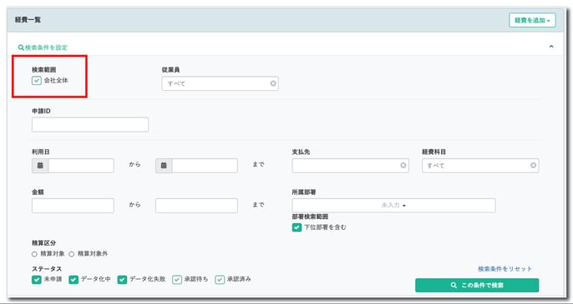
Task: Open the 従業員 dropdown field
Action: click(x=220, y=83)
